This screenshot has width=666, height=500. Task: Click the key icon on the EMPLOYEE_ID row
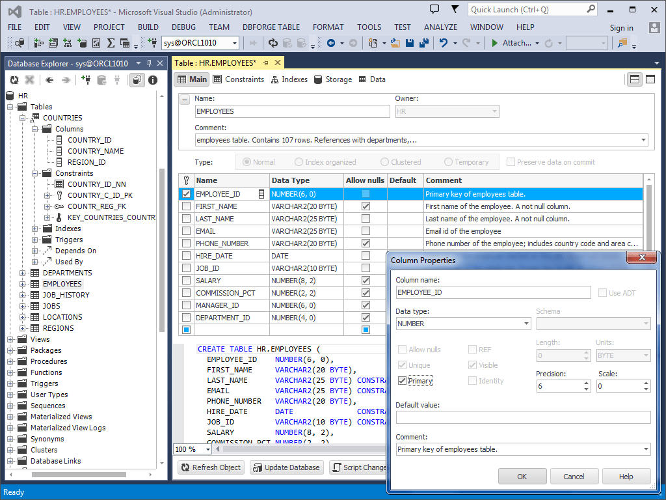click(186, 193)
